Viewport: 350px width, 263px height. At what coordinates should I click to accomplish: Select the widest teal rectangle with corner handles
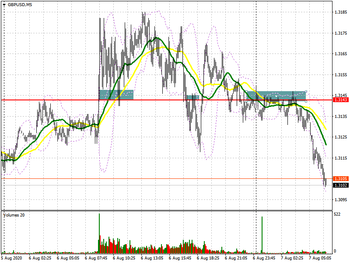tap(276, 96)
